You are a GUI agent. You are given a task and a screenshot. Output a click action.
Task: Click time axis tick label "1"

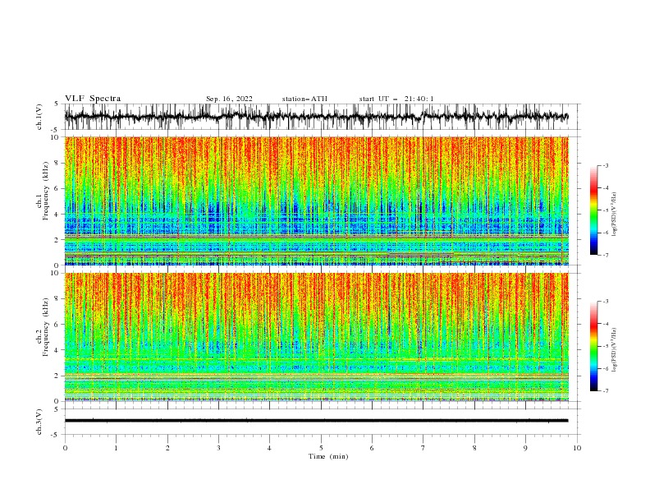pyautogui.click(x=116, y=448)
